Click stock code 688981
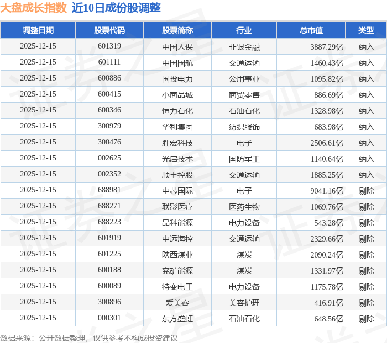The height and width of the screenshot is (343, 387). (x=109, y=190)
